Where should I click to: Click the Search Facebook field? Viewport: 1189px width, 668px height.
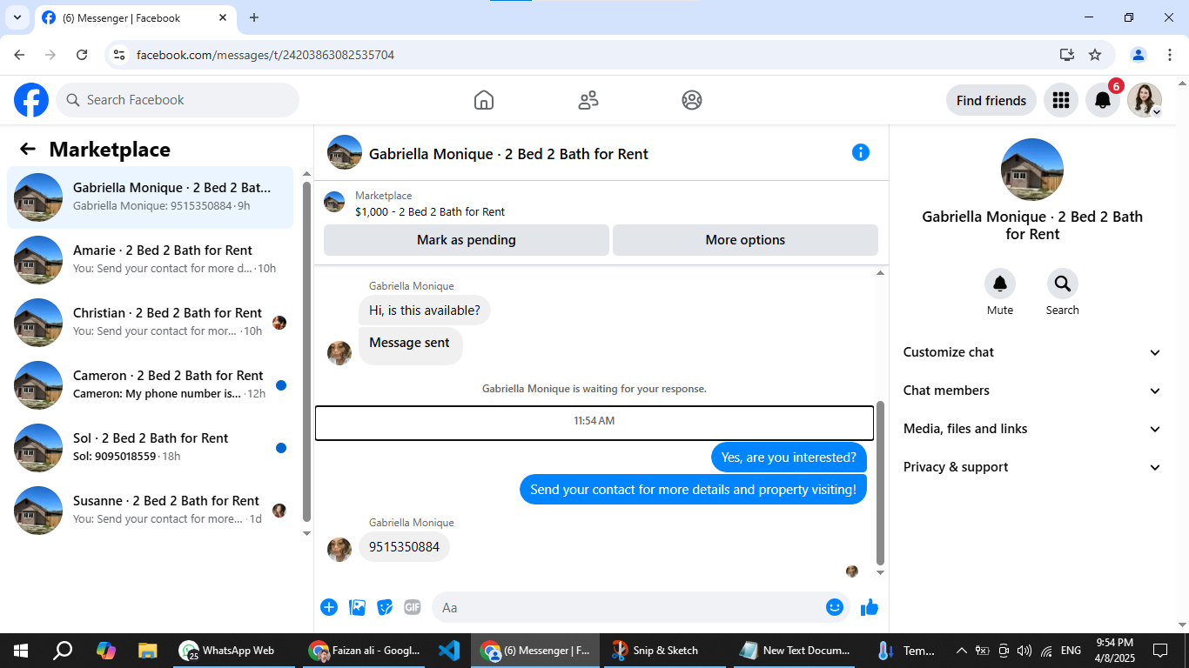(178, 100)
